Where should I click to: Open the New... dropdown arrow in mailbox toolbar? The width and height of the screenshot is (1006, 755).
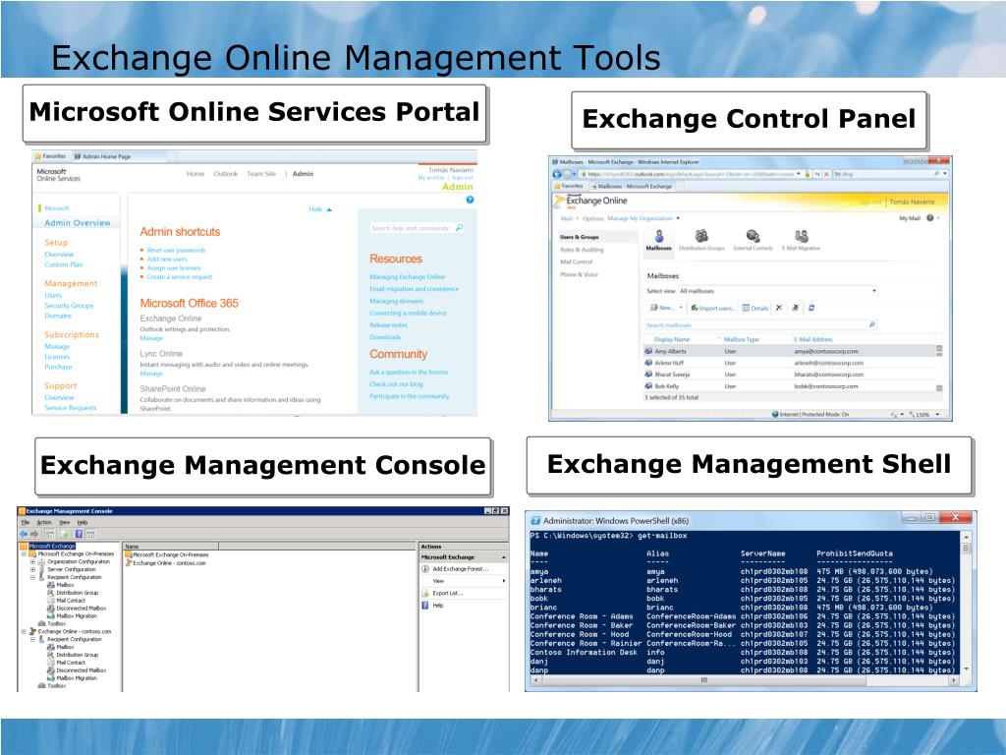pos(681,308)
